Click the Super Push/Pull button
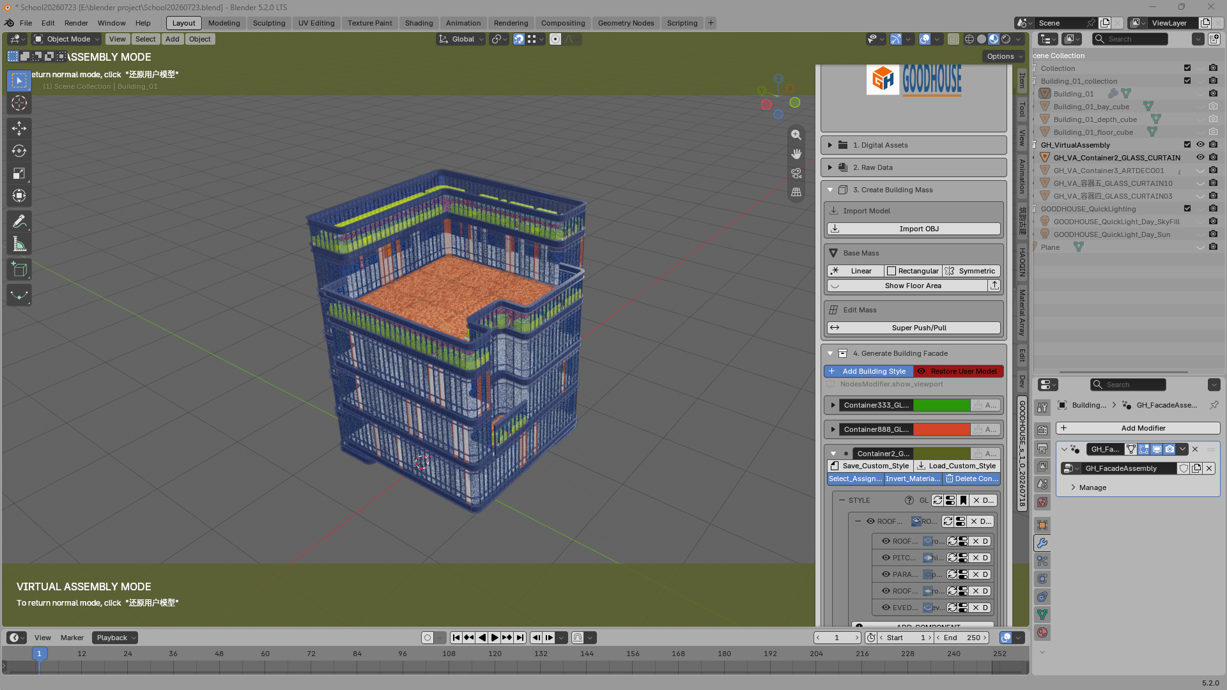The height and width of the screenshot is (690, 1227). tap(914, 328)
